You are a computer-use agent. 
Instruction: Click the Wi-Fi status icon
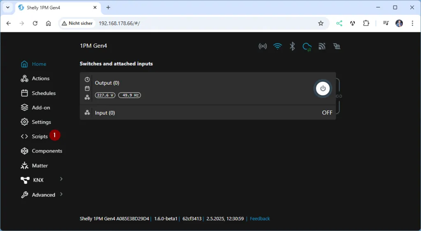point(278,46)
